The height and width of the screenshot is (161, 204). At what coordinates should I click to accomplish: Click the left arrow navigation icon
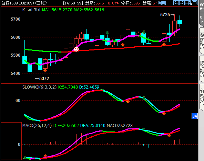point(176,3)
